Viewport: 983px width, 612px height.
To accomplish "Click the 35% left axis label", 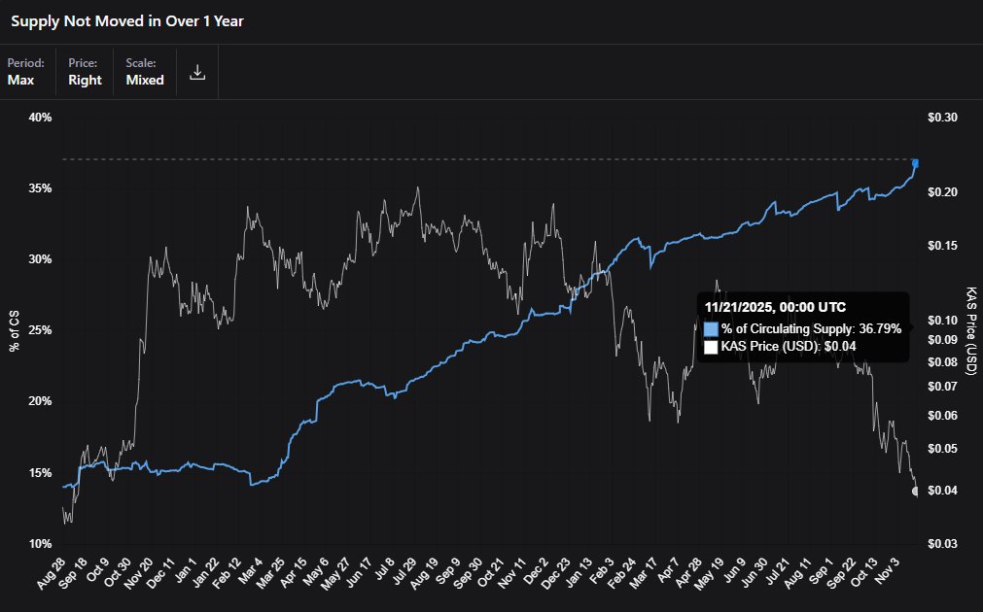I will (40, 187).
